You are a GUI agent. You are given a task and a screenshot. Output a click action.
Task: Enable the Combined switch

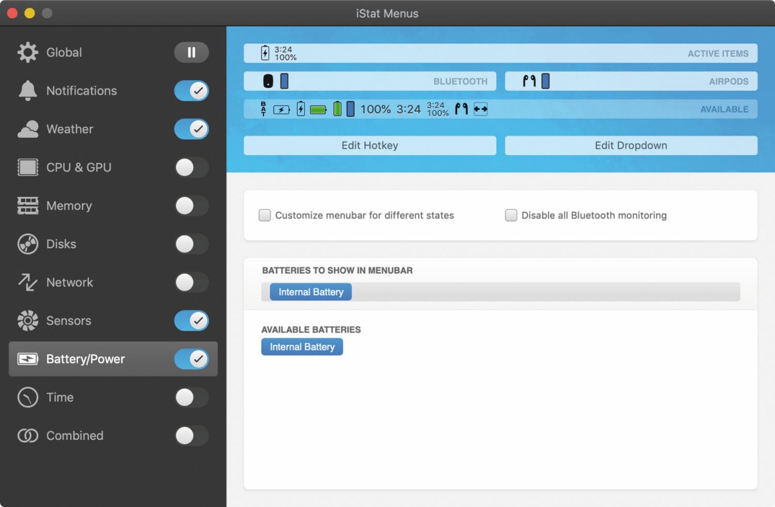[191, 436]
